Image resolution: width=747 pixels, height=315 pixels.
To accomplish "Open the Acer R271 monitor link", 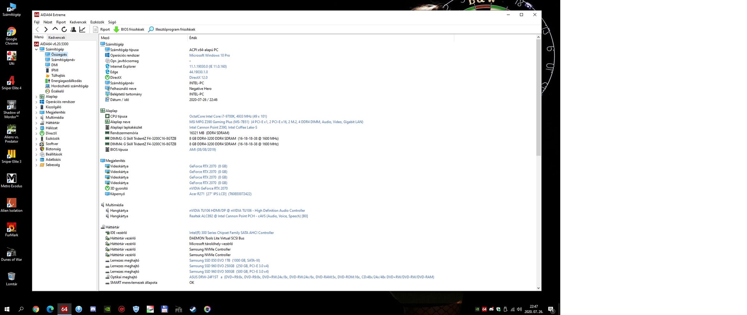I will 220,194.
